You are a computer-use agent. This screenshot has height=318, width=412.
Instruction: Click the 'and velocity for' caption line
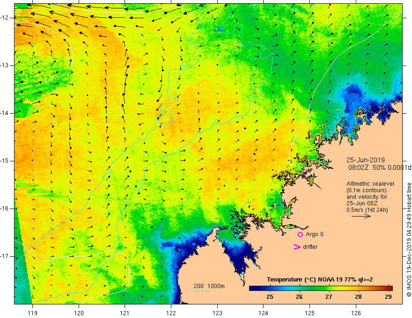(367, 197)
